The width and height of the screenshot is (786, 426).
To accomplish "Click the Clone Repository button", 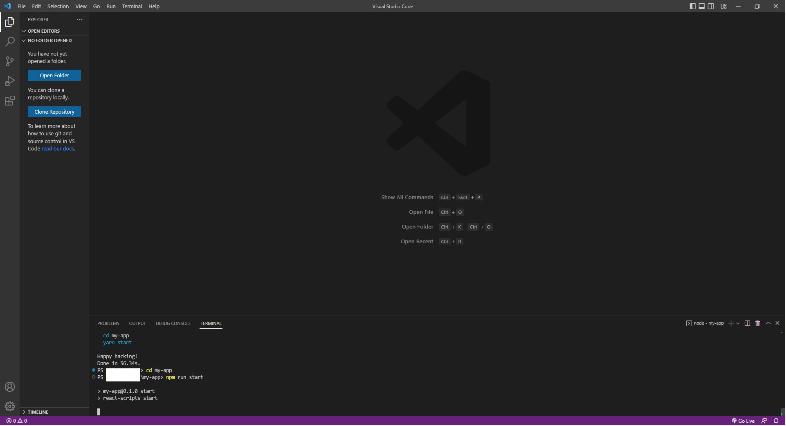I will click(54, 112).
